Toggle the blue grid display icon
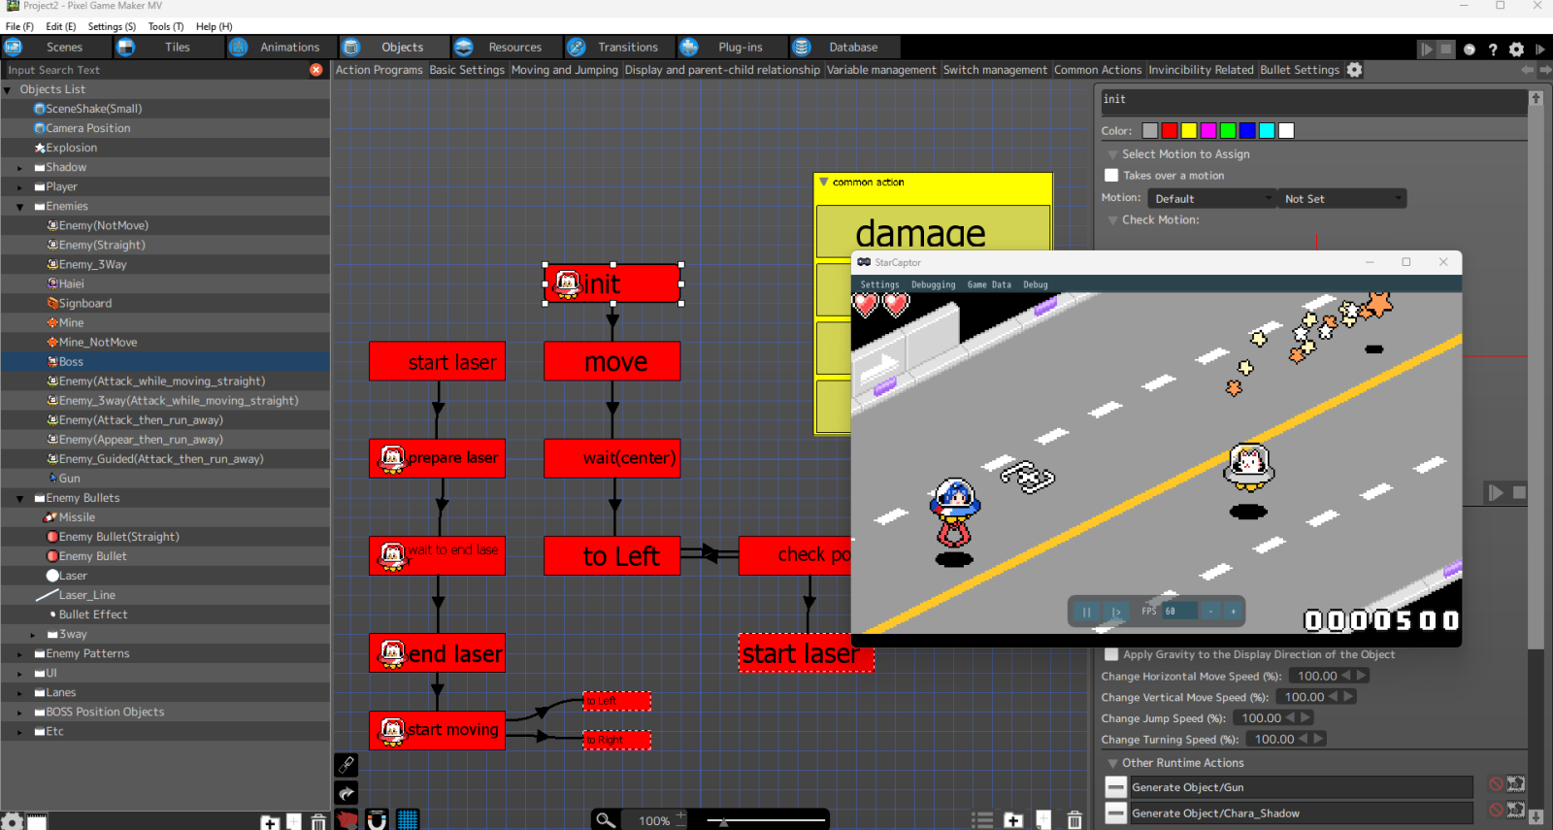Viewport: 1553px width, 830px height. click(x=408, y=820)
